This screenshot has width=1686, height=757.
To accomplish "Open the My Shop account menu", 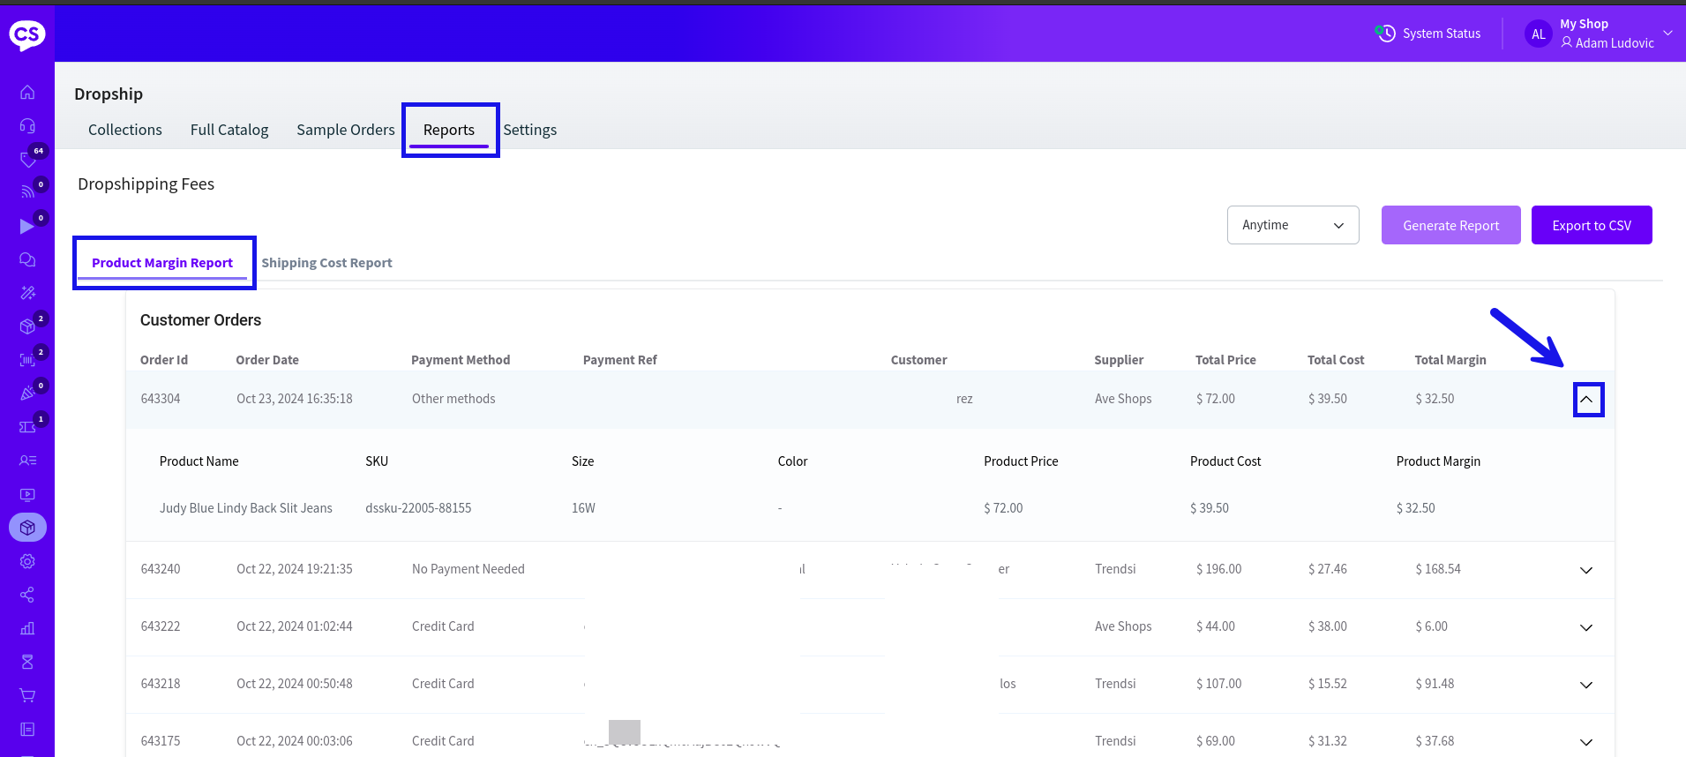I will click(x=1606, y=34).
